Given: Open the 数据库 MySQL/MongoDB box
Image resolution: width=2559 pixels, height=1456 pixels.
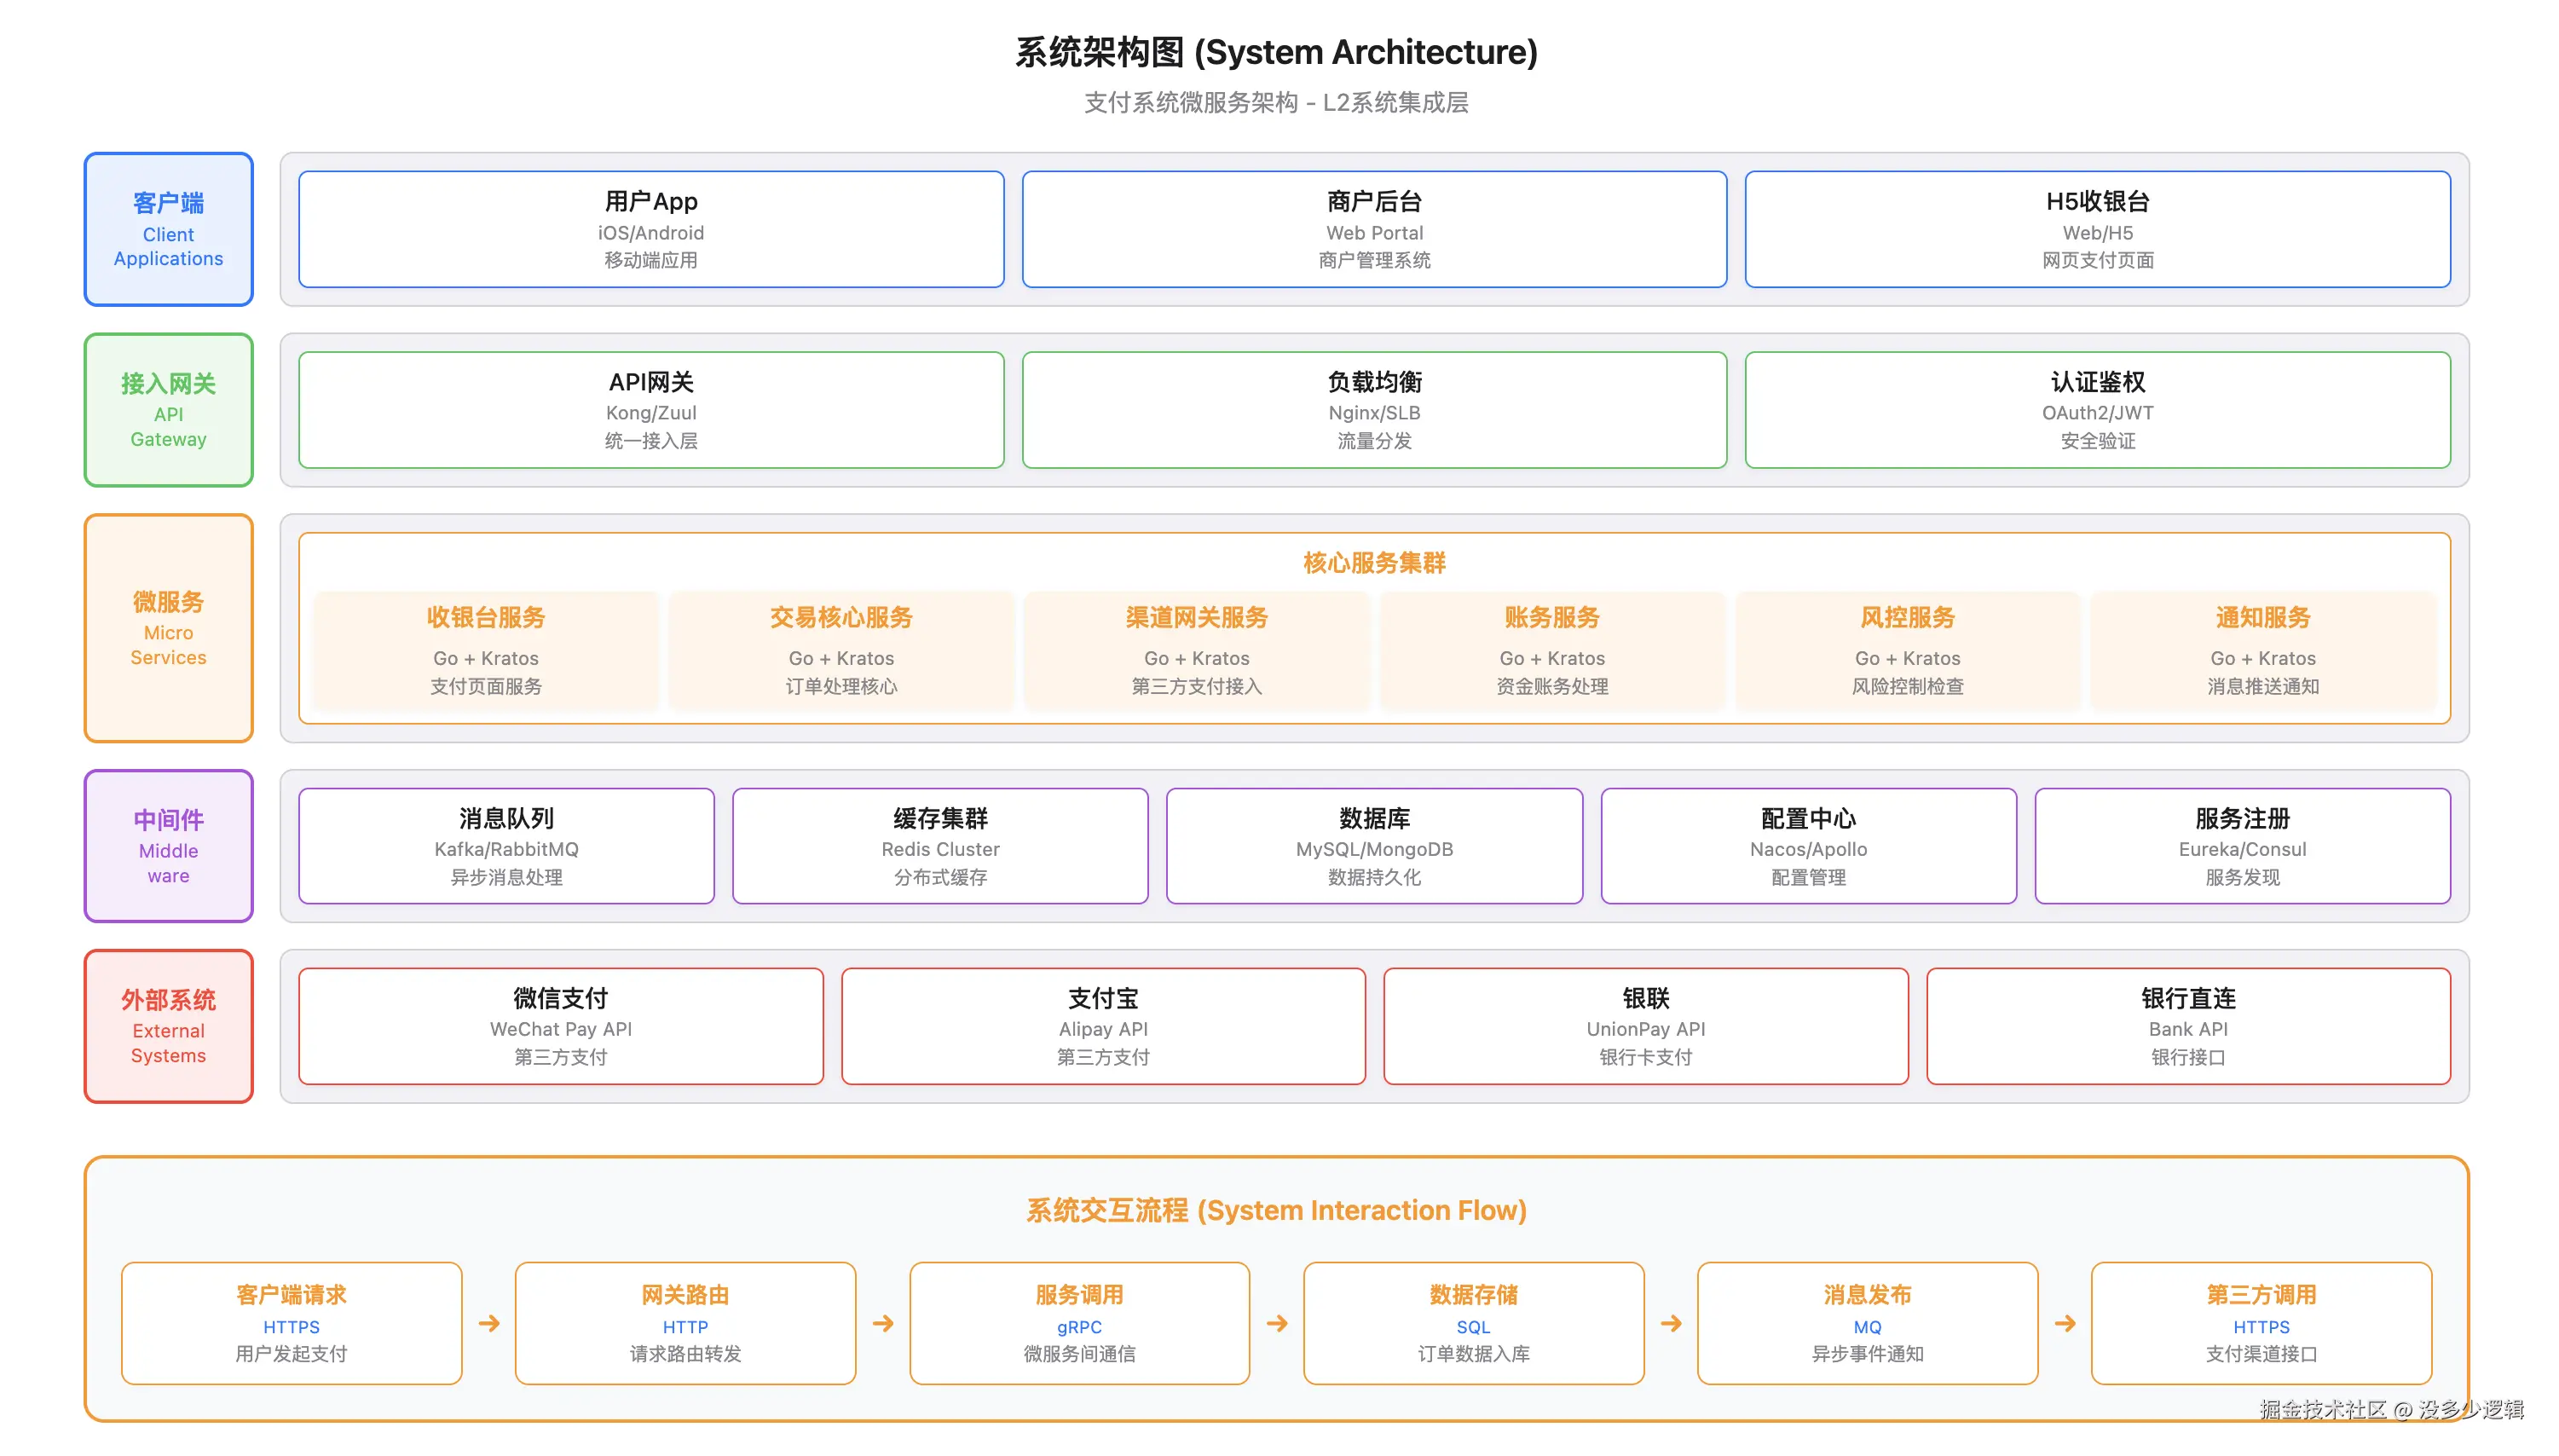Looking at the screenshot, I should click(1373, 846).
